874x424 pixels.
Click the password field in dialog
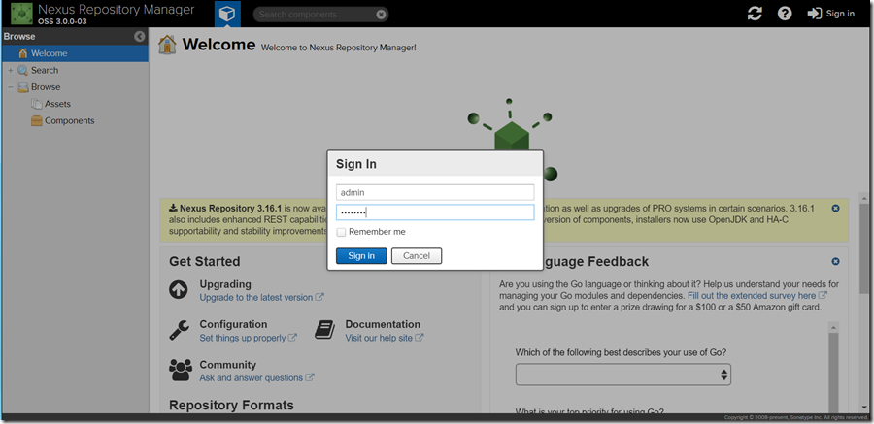(x=435, y=212)
